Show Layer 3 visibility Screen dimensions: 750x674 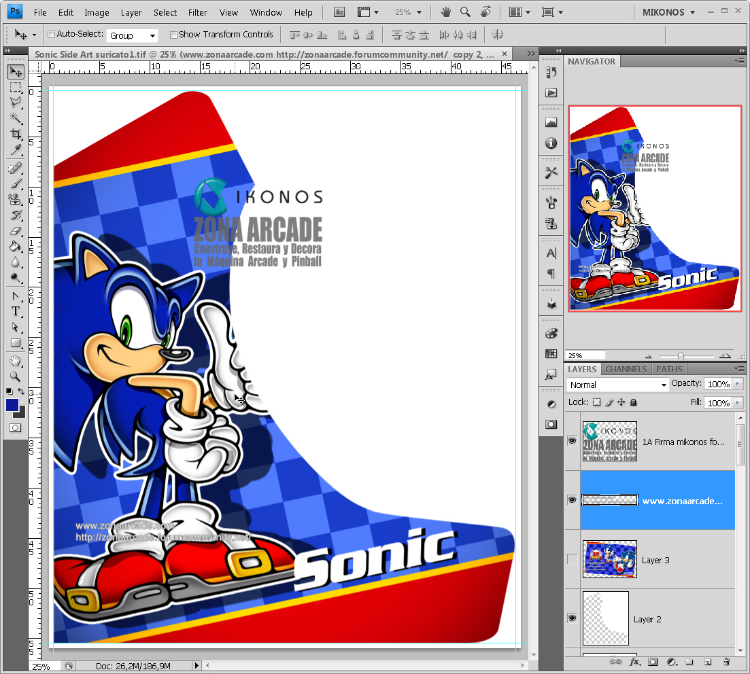572,559
